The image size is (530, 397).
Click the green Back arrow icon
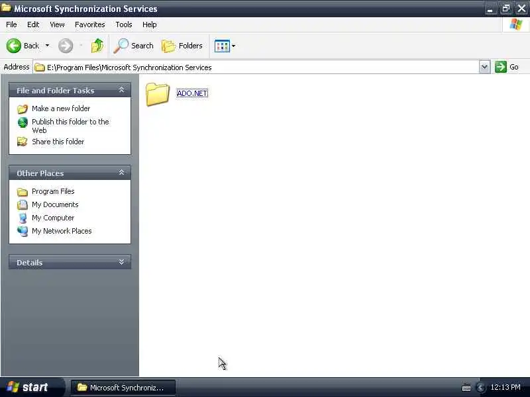[x=13, y=46]
